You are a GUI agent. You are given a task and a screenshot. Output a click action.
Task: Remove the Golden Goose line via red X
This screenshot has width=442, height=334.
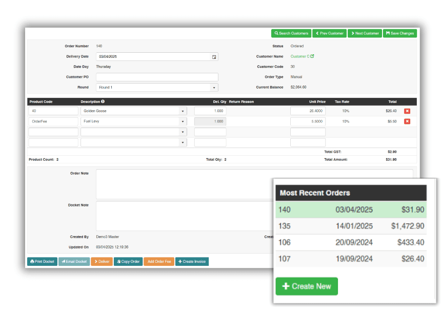pos(408,111)
